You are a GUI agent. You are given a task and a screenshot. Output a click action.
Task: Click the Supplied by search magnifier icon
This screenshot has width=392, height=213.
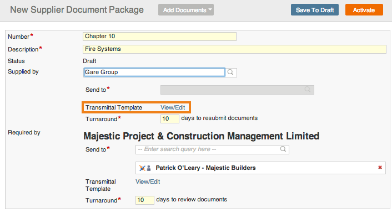[x=230, y=72]
